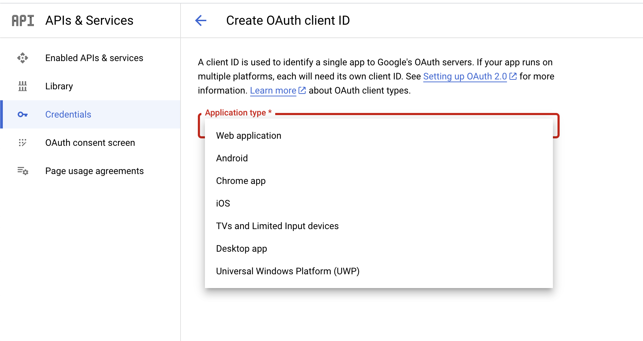Select iOS as application type
This screenshot has height=341, width=643.
pos(223,203)
